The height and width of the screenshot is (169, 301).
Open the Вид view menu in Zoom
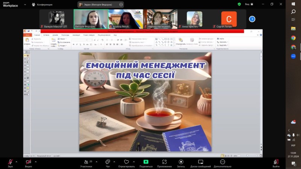point(249,4)
